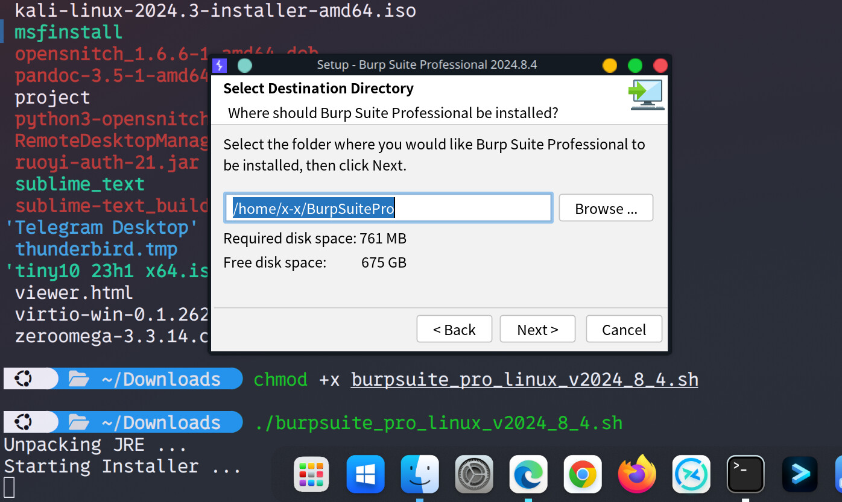Click folder icon on the ./burpsuite prompt line
The height and width of the screenshot is (502, 842).
(x=78, y=422)
